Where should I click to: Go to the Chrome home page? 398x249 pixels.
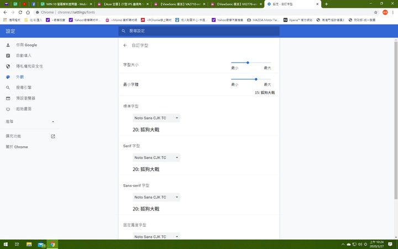(28, 12)
